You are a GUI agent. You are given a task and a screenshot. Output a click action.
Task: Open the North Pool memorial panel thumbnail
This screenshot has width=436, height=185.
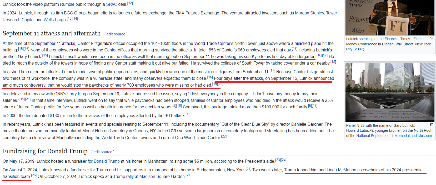[390, 92]
